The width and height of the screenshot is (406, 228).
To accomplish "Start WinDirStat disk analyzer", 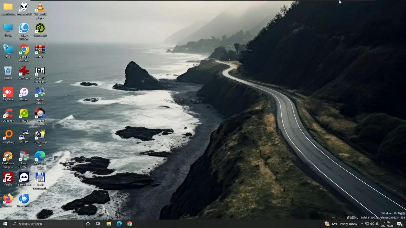I will (x=40, y=28).
